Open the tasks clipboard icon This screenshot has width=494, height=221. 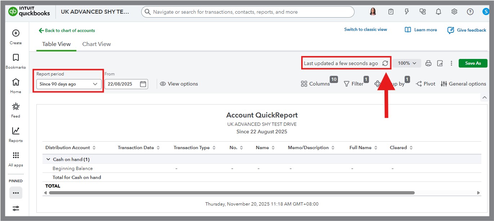[x=391, y=11]
